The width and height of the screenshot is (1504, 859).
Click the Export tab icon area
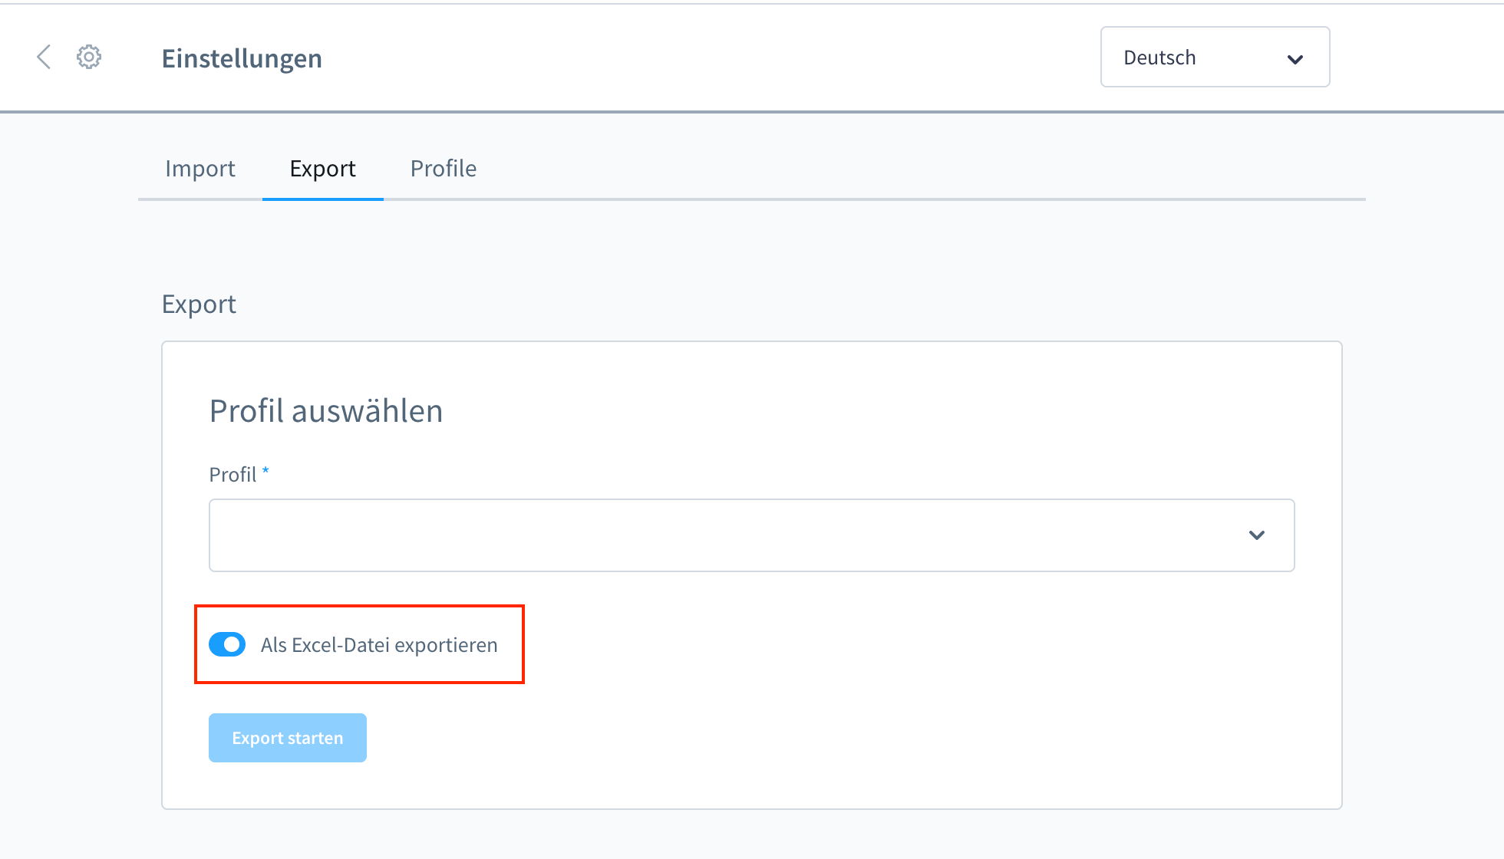322,168
